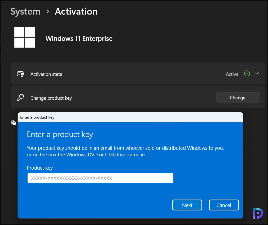Viewport: 268px width, 225px height.
Task: Click the Get help icon
Action: (14, 122)
